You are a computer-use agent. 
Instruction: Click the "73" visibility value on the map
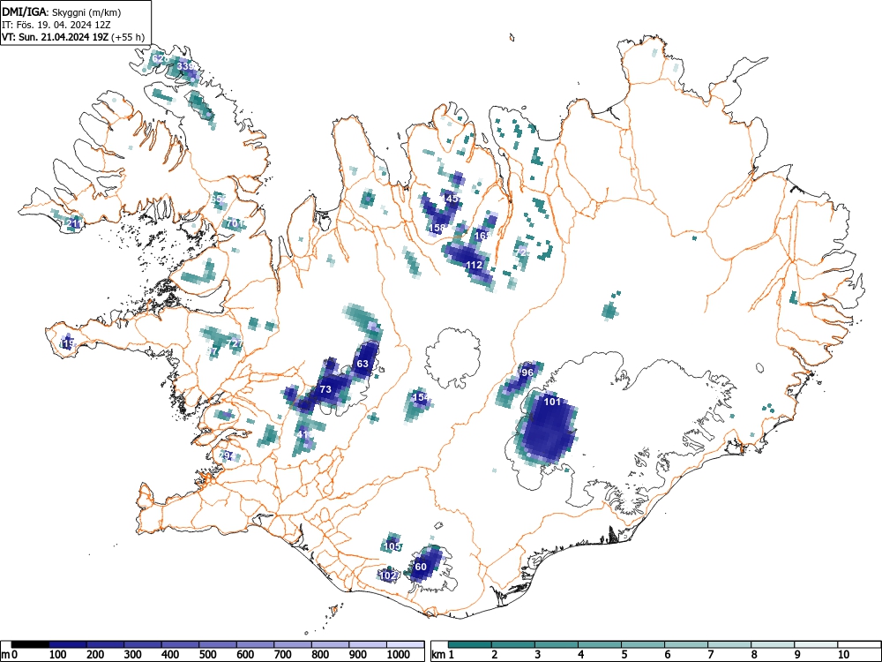(325, 389)
